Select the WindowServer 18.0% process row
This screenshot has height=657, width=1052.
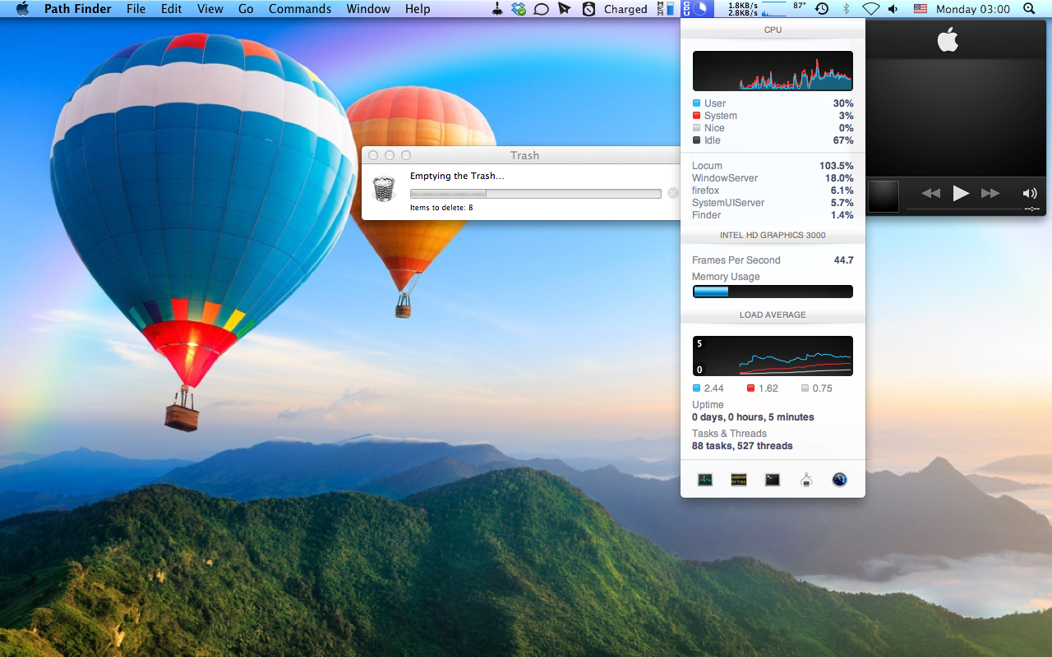773,178
